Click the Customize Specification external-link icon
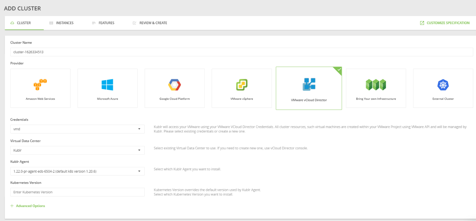 [422, 23]
